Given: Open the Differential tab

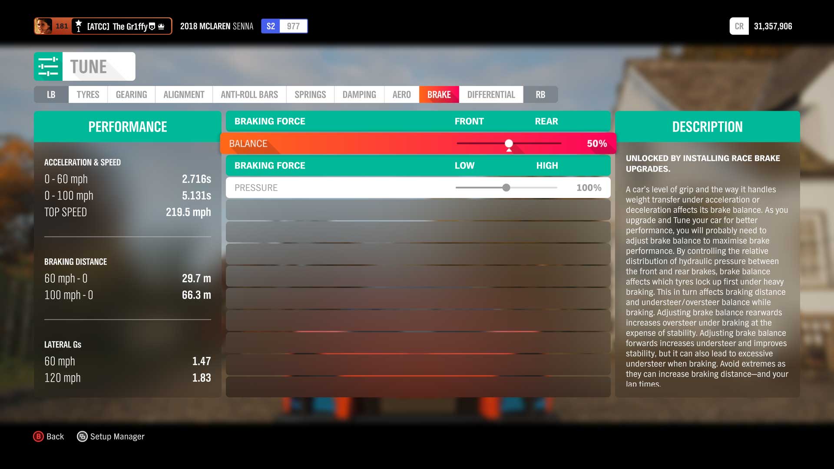Looking at the screenshot, I should [491, 95].
